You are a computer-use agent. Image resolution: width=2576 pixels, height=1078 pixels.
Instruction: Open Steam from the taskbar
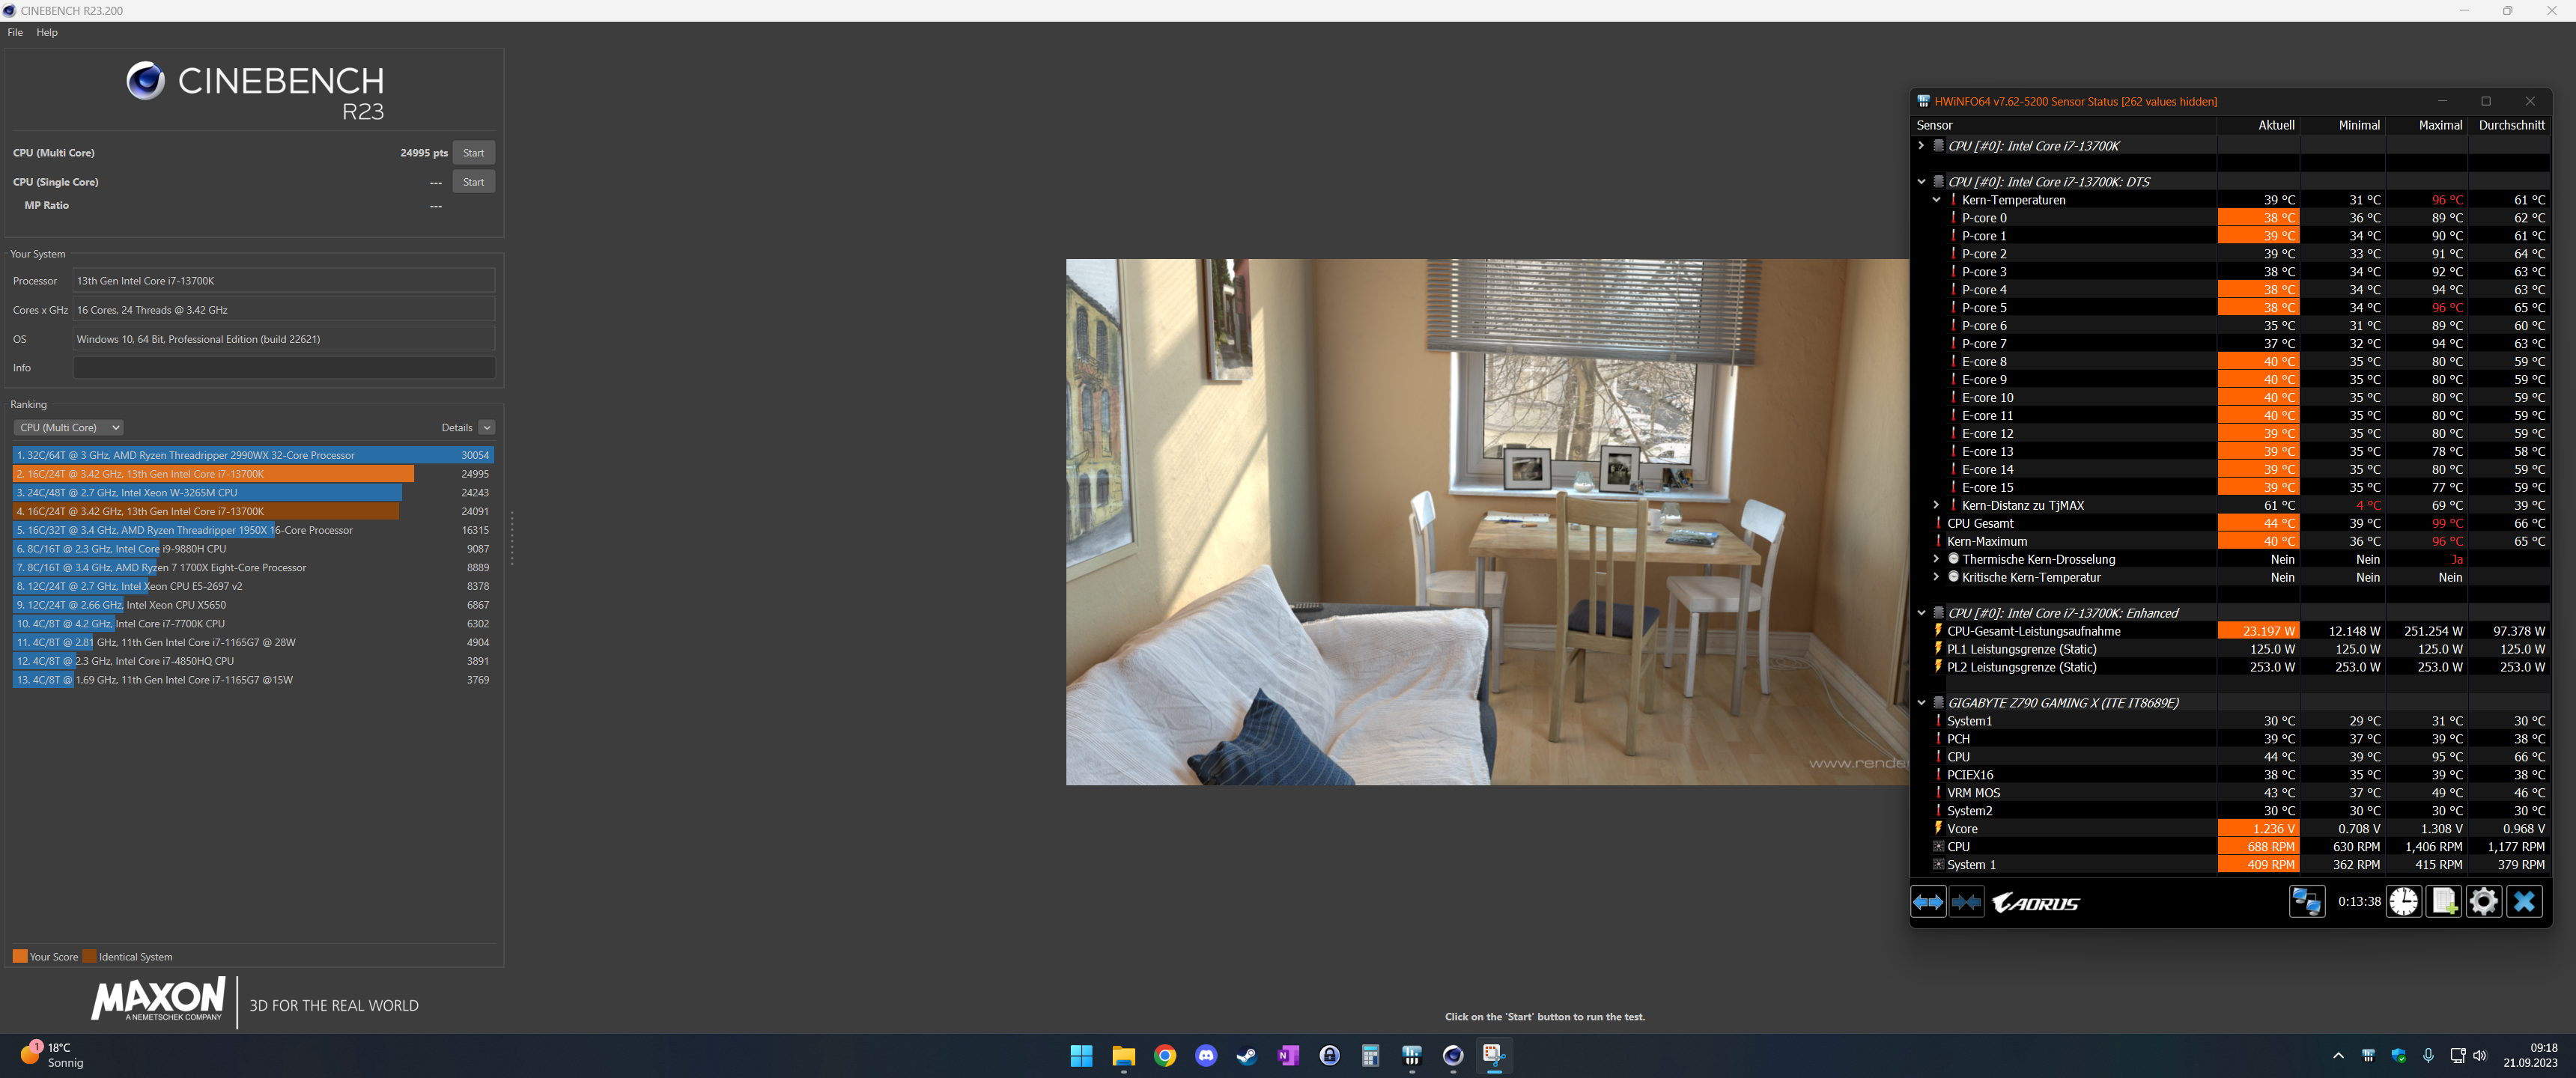1247,1055
